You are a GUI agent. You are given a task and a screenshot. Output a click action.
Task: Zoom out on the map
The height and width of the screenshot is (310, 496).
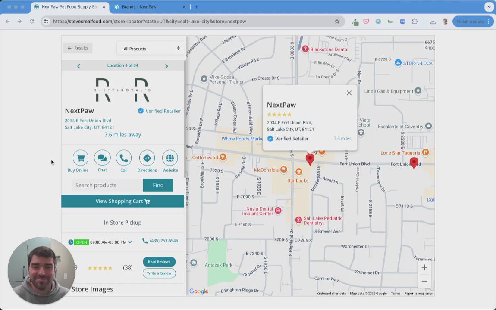[424, 281]
